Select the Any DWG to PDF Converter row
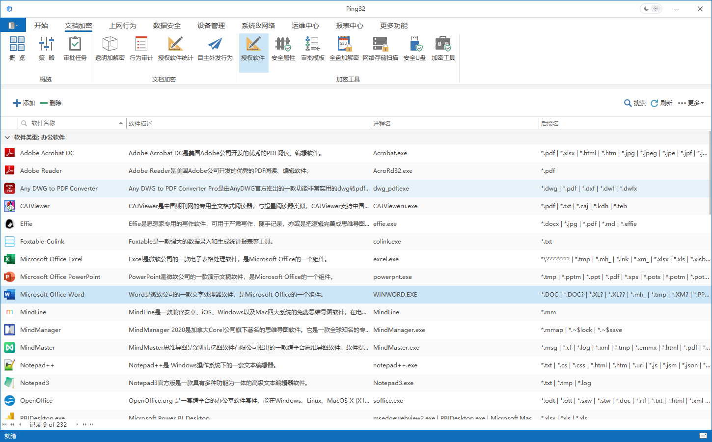 click(356, 189)
